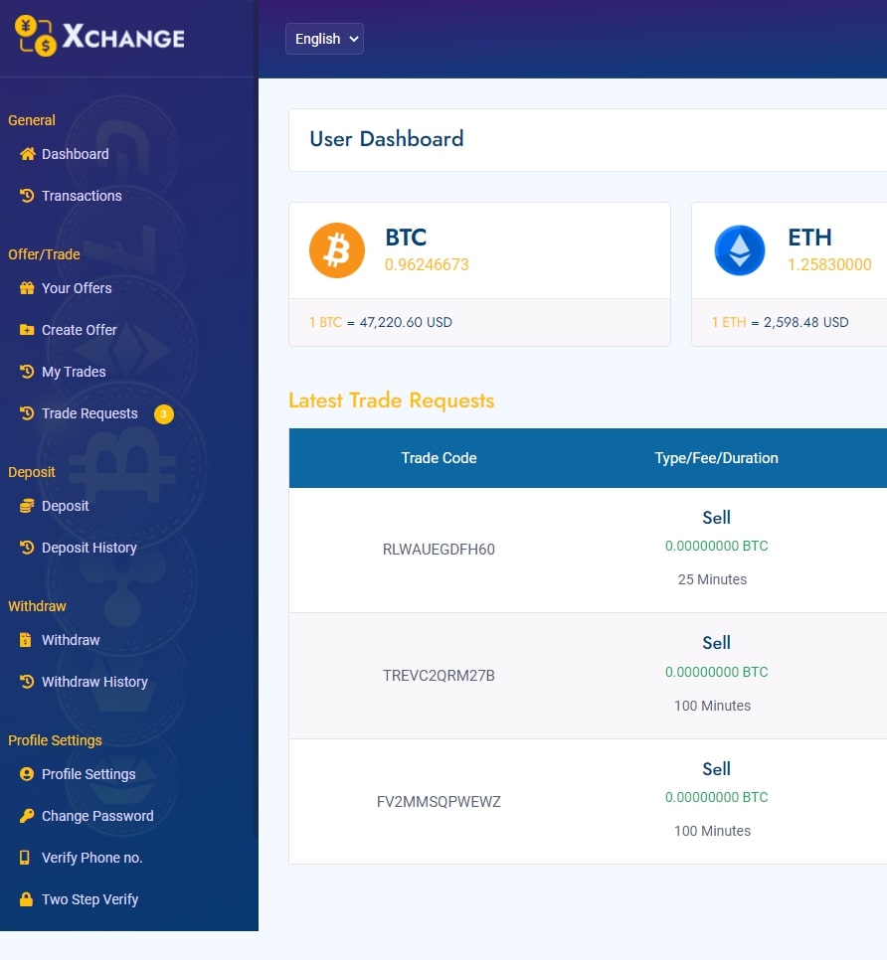Click the Change Password key icon

26,816
